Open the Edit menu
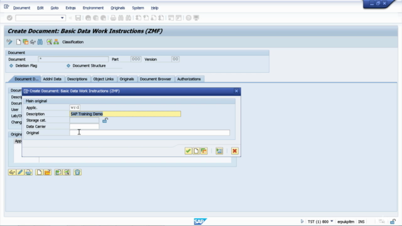The image size is (402, 226). point(40,8)
